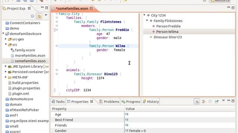
Task: Expand the src-gen folder
Action: click(x=6, y=39)
